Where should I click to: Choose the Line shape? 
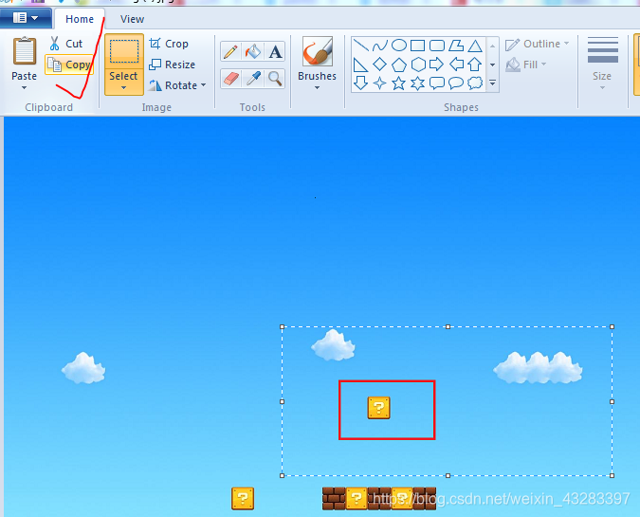[x=361, y=45]
